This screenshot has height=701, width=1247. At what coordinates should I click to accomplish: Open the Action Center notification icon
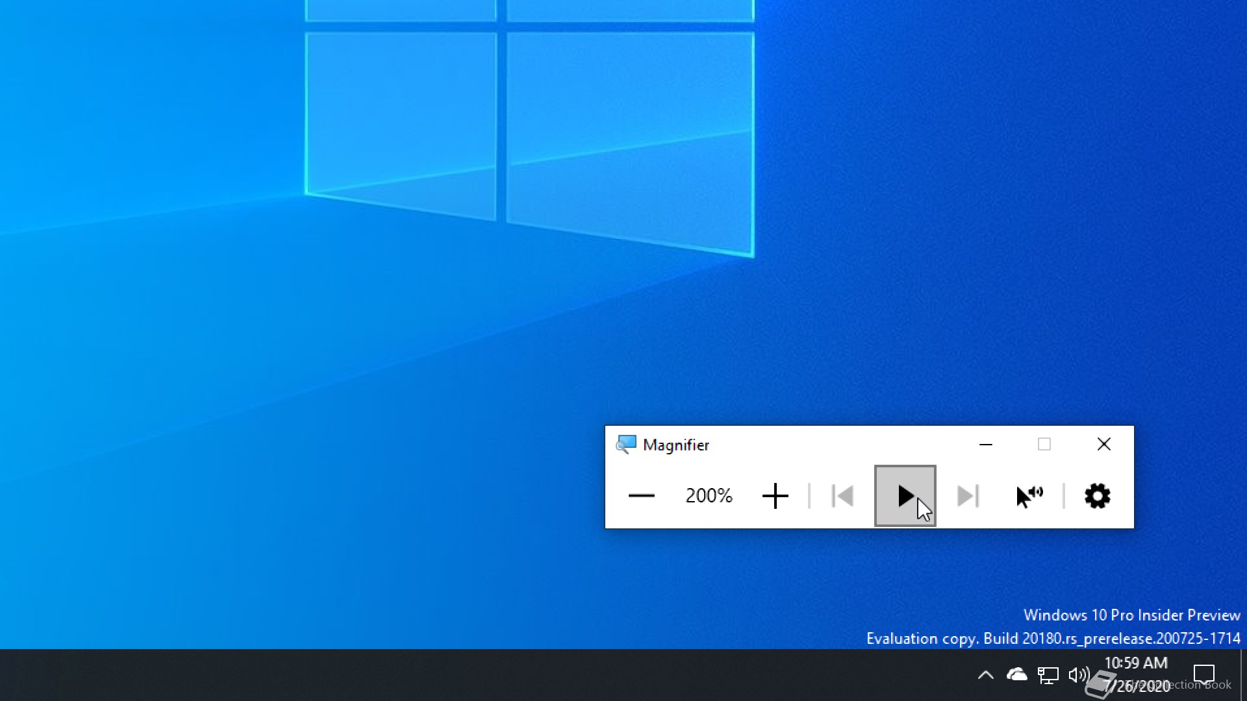click(1204, 675)
